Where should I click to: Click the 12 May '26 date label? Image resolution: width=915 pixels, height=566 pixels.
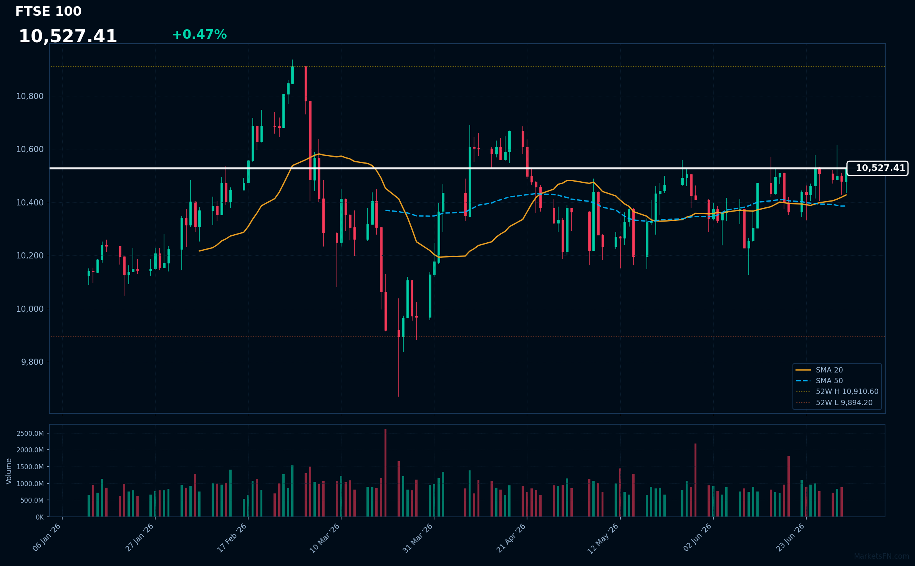pos(603,538)
